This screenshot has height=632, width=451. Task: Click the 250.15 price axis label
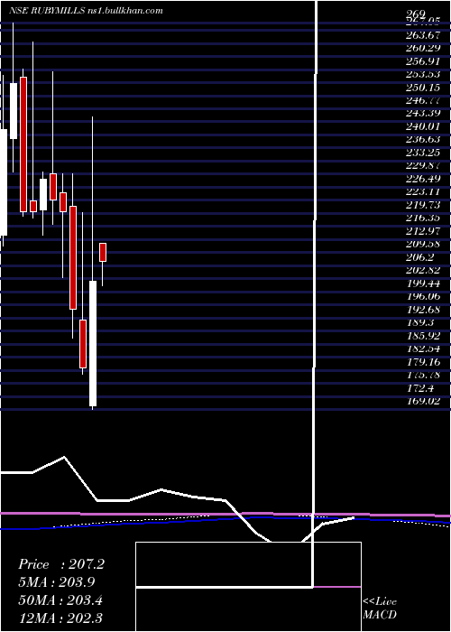click(423, 87)
